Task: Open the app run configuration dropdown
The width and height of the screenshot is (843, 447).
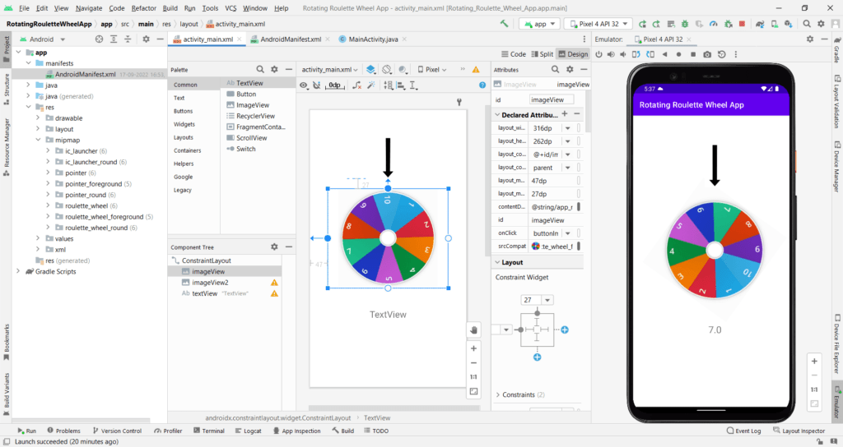Action: coord(540,24)
